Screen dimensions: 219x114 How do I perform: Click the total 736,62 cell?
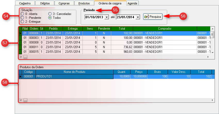click(122, 47)
